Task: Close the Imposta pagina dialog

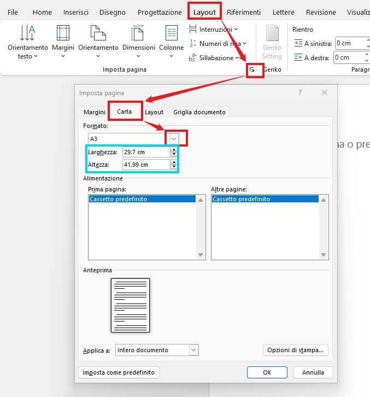Action: coord(325,92)
